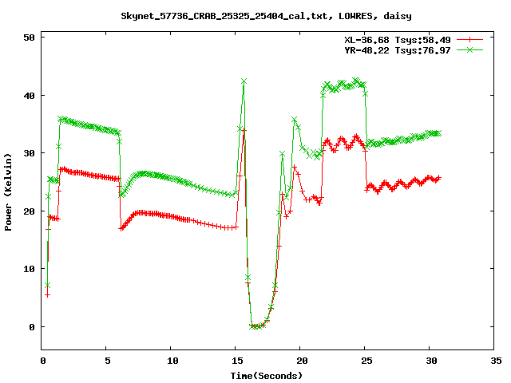Click y-axis tick label 0

click(32, 326)
